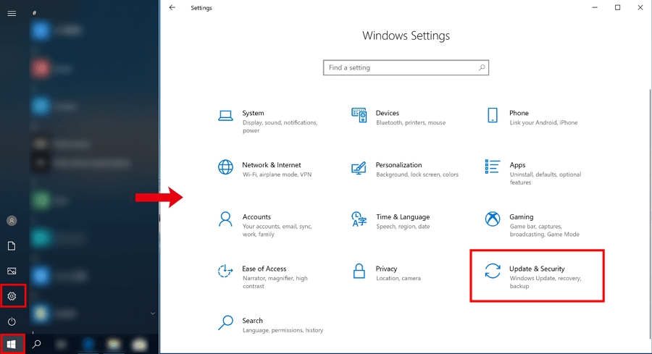The height and width of the screenshot is (354, 652).
Task: Click 'Wi-Fi, airplane mode, VPN' description
Action: point(277,174)
